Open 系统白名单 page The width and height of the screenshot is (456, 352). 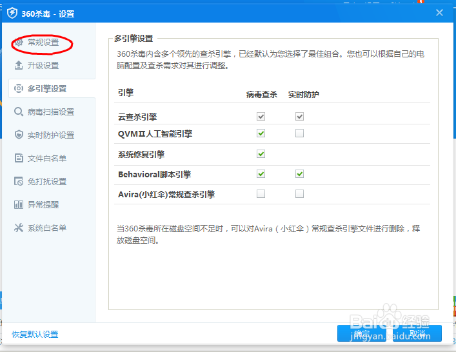click(47, 228)
